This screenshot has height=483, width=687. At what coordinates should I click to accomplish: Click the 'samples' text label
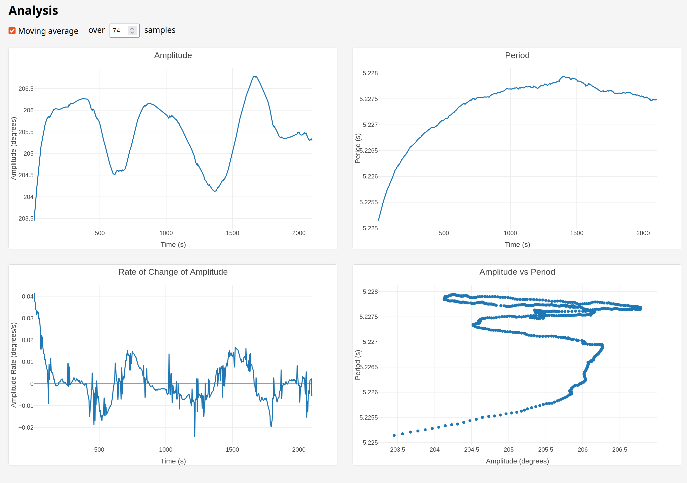tap(160, 30)
